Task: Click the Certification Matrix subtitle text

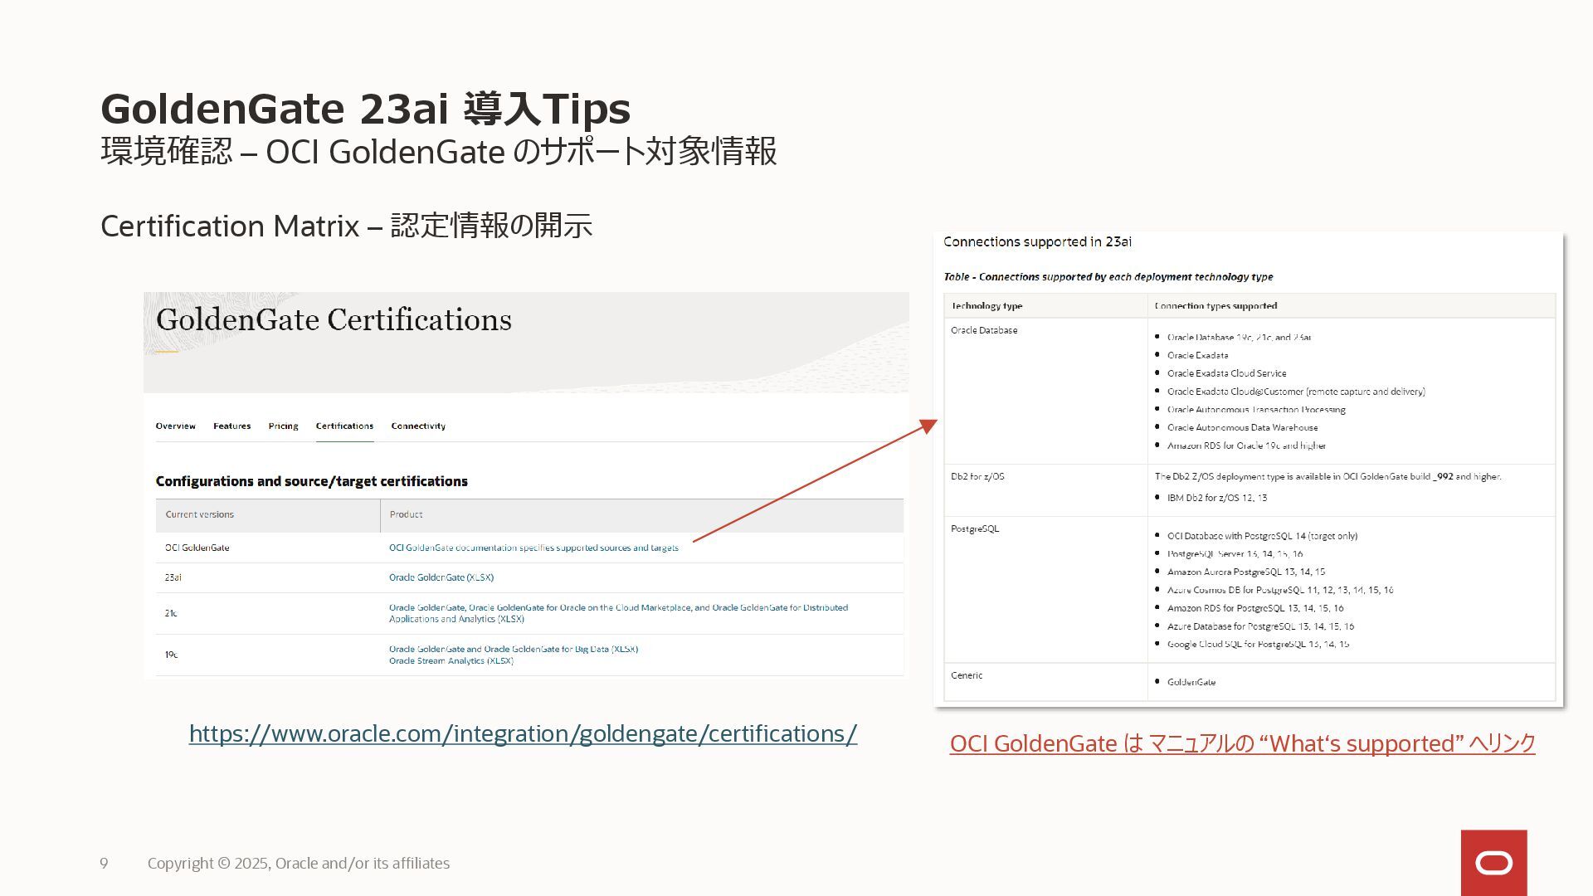Action: coord(346,226)
